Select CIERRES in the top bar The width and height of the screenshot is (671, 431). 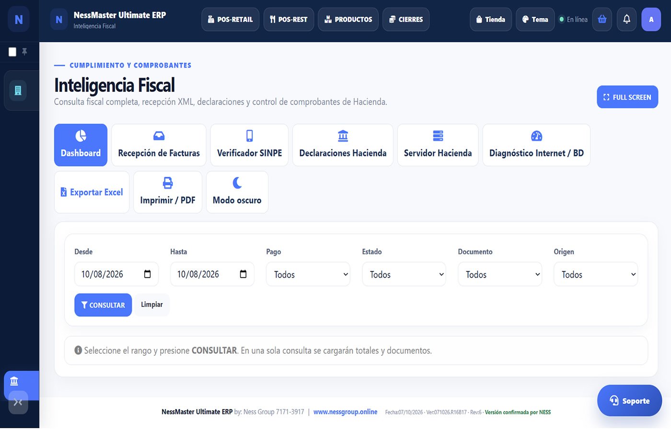(x=406, y=20)
